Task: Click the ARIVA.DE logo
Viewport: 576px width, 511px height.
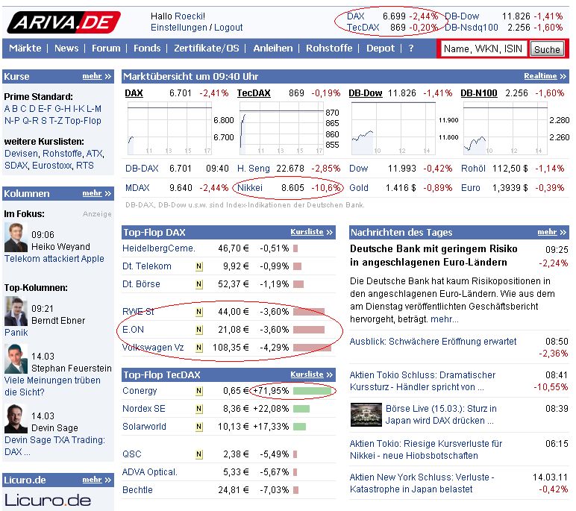Action: [x=63, y=22]
